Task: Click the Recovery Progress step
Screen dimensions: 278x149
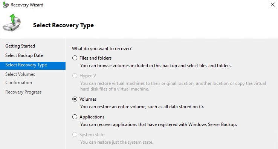Action: pyautogui.click(x=23, y=92)
